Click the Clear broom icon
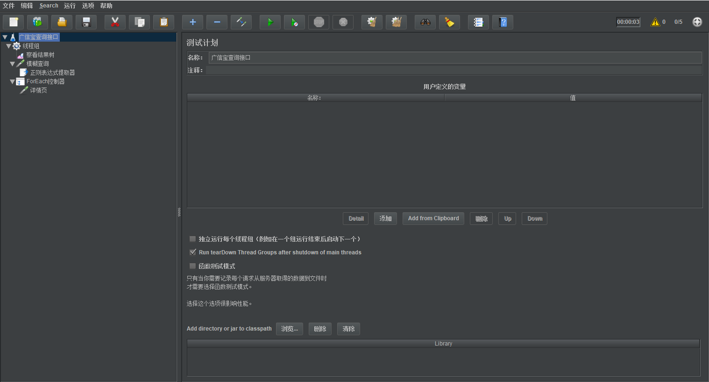The width and height of the screenshot is (709, 382). pos(372,22)
